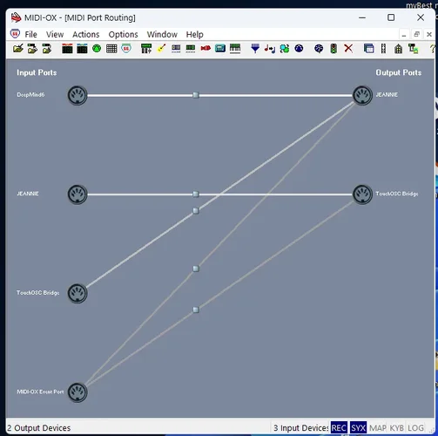
Task: Open the Actions menu
Action: [x=85, y=35]
